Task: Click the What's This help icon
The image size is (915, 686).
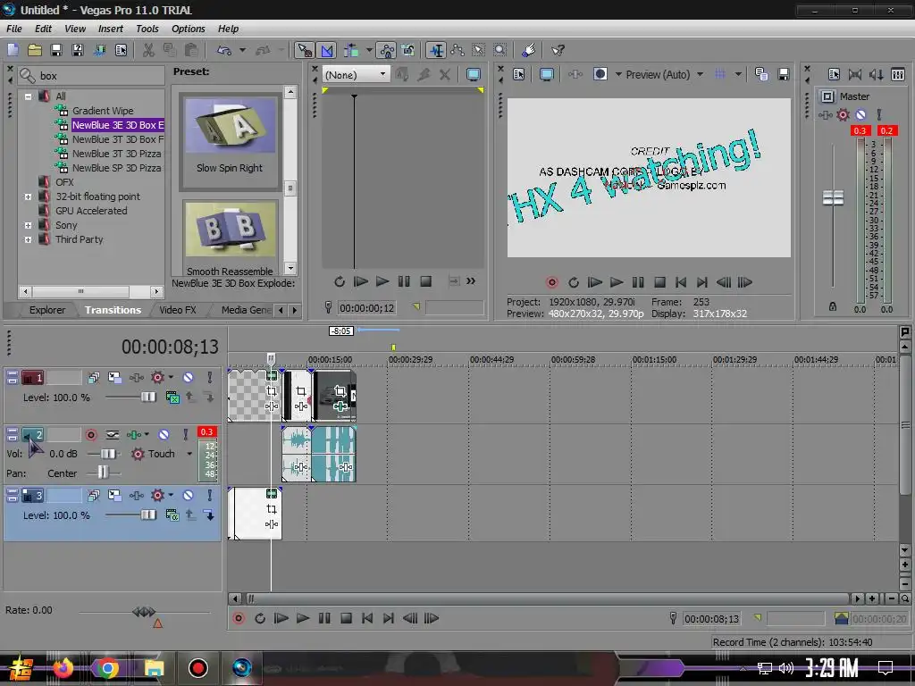Action: point(558,50)
